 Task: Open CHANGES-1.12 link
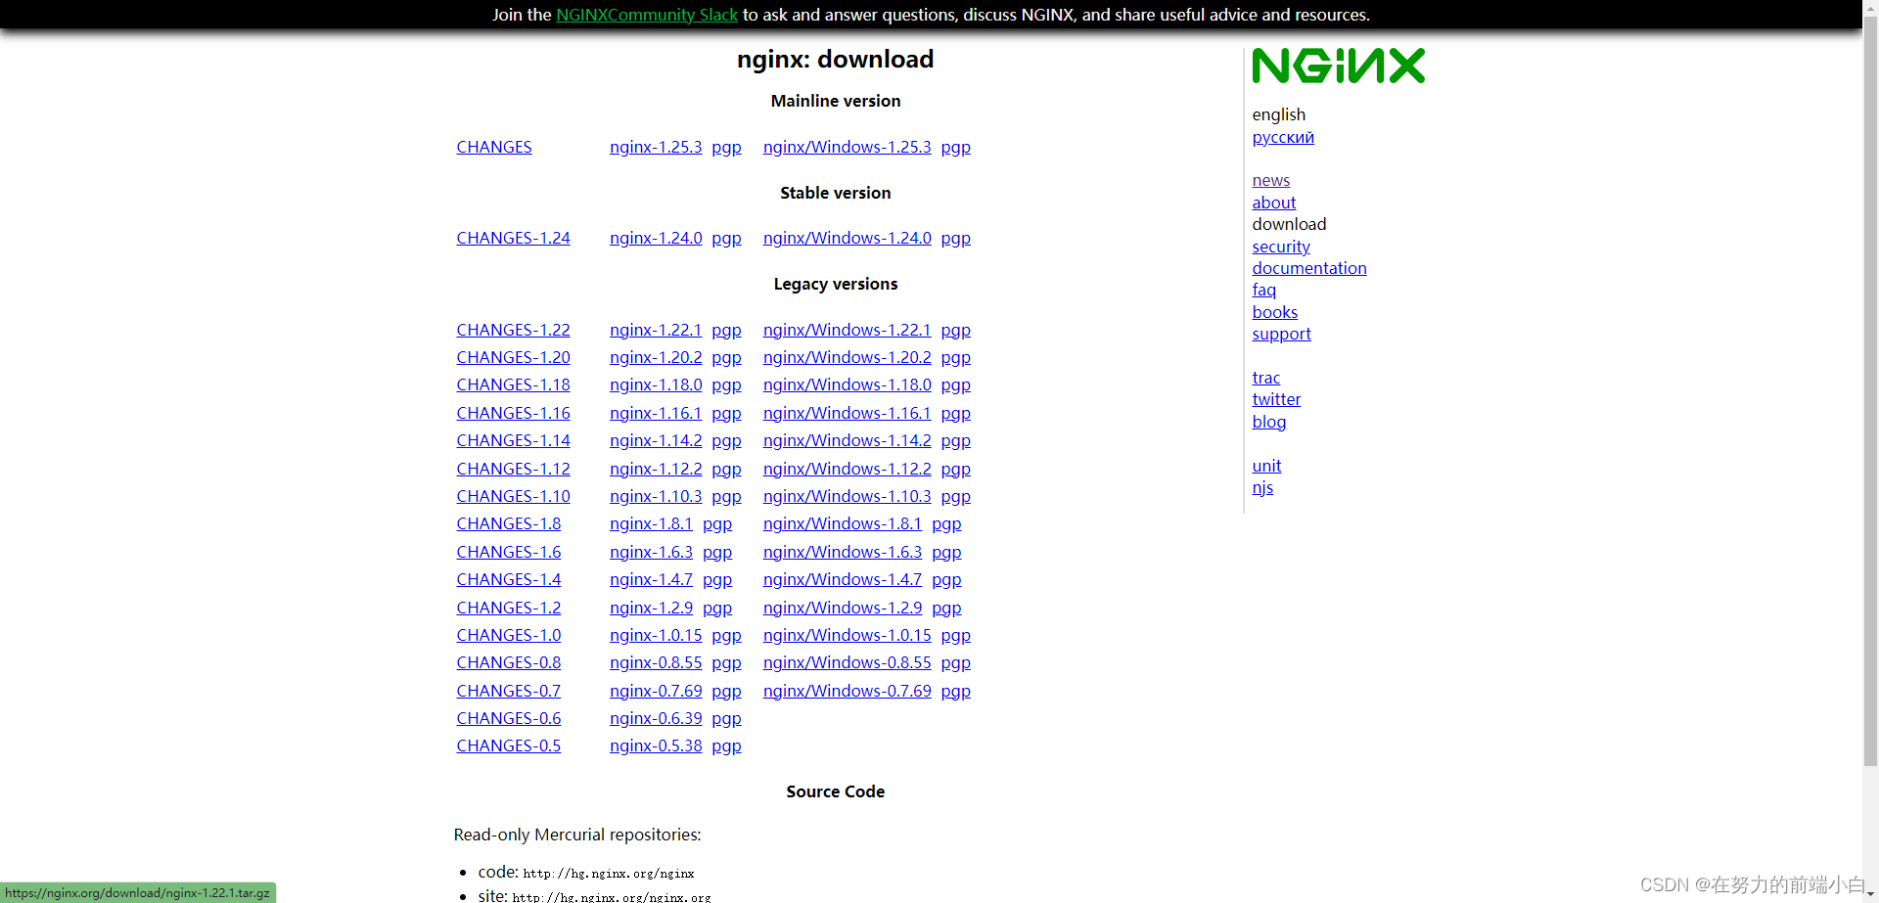tap(513, 469)
